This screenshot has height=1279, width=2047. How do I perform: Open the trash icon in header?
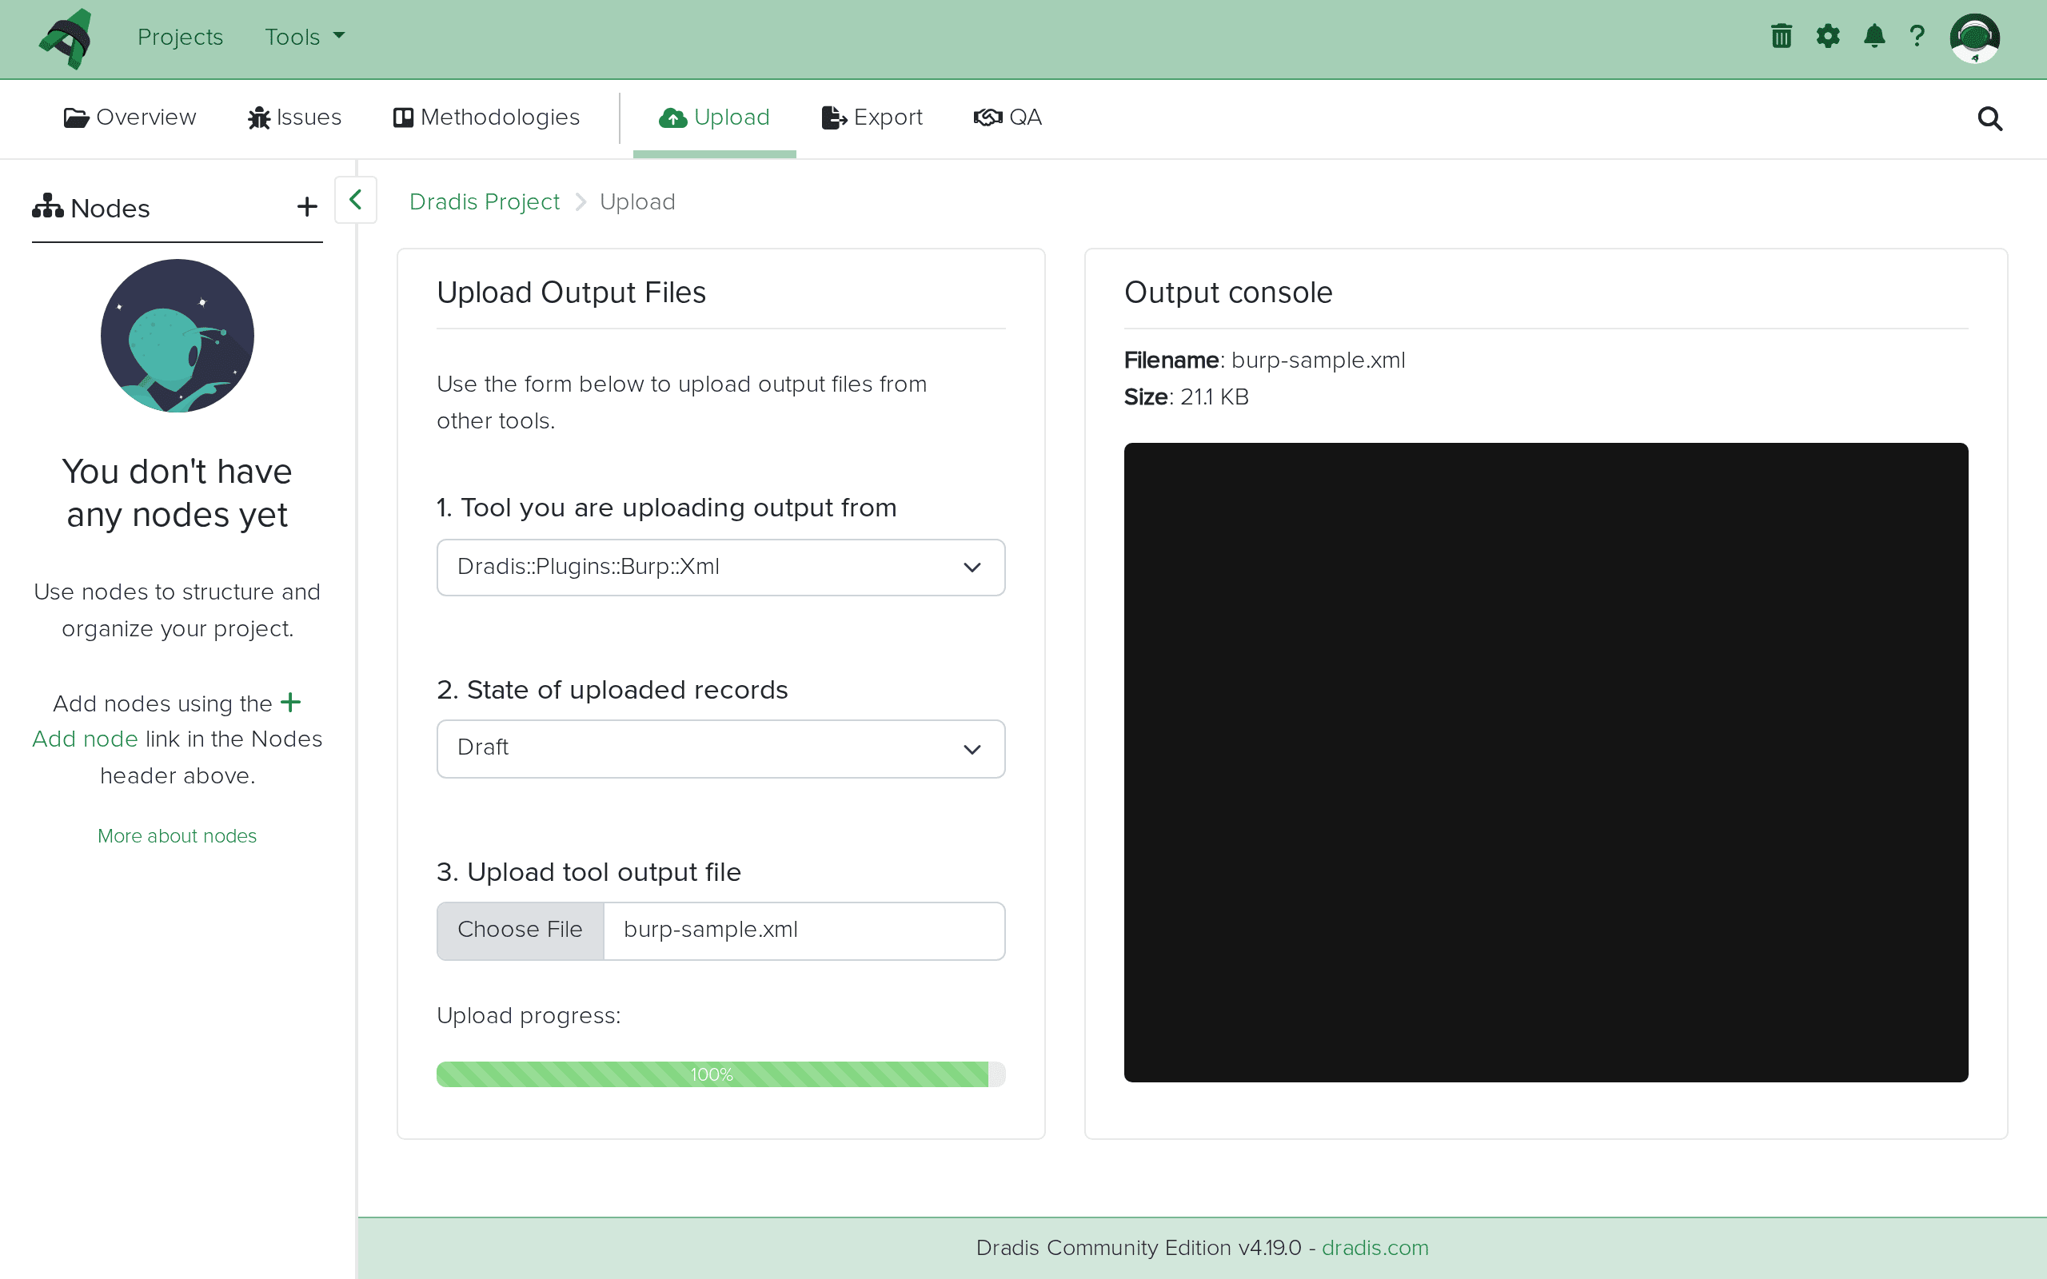1782,37
